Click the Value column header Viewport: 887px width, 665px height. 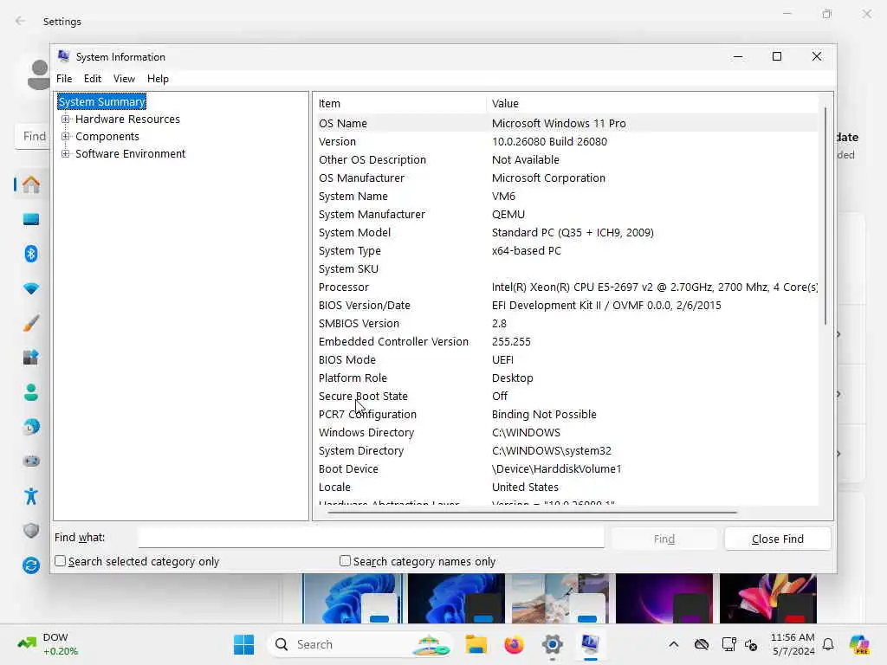pyautogui.click(x=651, y=104)
